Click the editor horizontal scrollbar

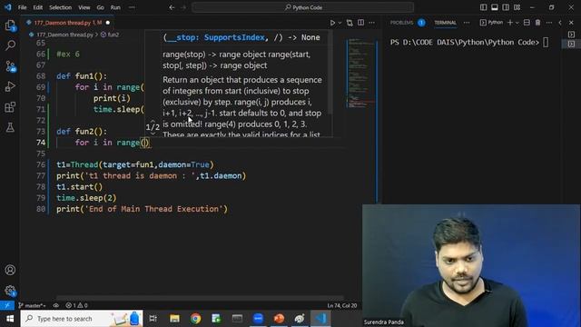click(x=200, y=298)
